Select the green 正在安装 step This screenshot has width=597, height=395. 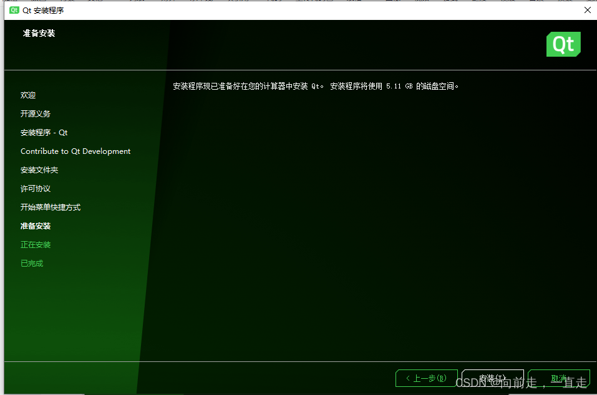point(36,244)
